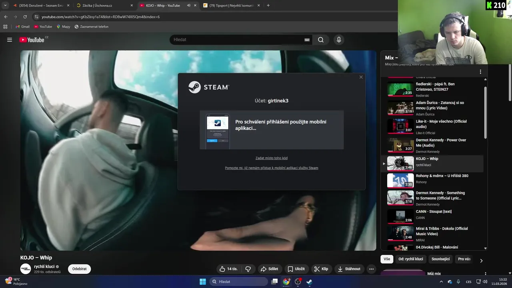Open the weather widget 16°C Polojasno
Image resolution: width=512 pixels, height=288 pixels.
pos(16,282)
